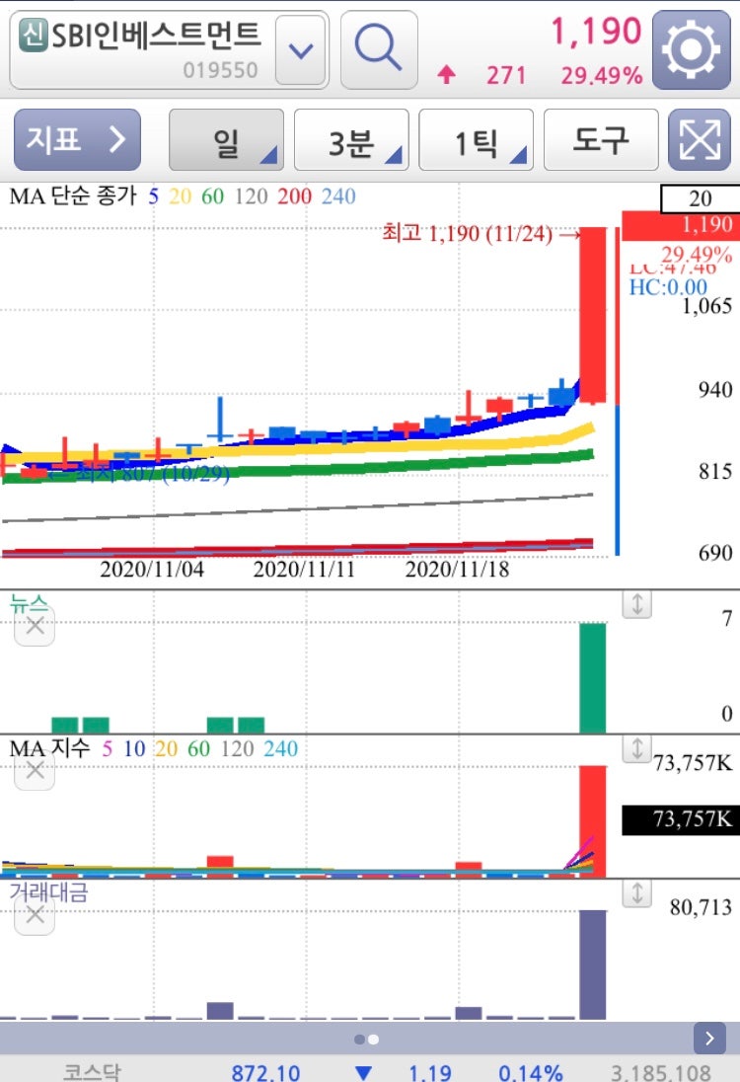Open the 지표 indicators menu
This screenshot has width=740, height=1082.
[x=77, y=139]
